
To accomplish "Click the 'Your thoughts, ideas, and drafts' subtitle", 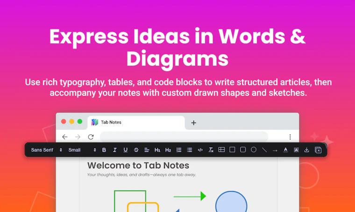I will coord(142,175).
